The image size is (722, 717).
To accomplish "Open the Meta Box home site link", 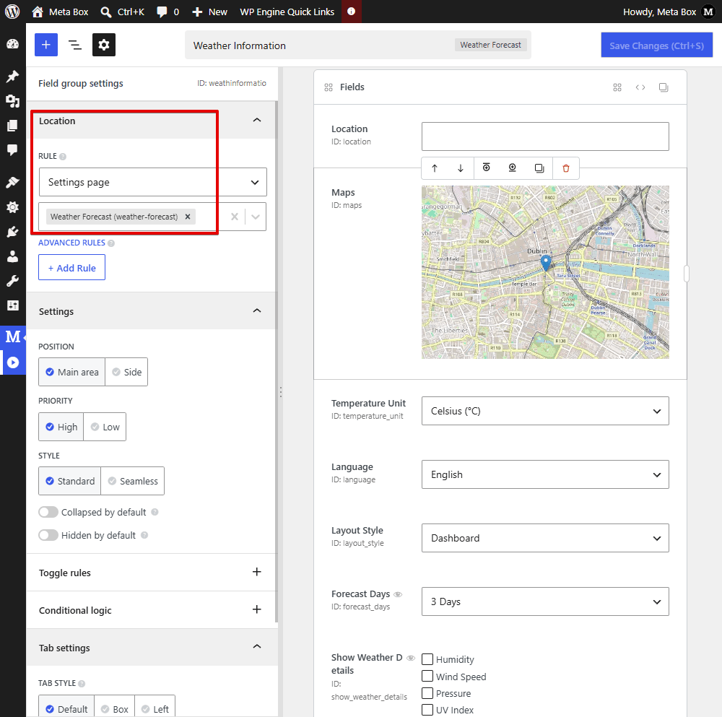I will pyautogui.click(x=60, y=12).
